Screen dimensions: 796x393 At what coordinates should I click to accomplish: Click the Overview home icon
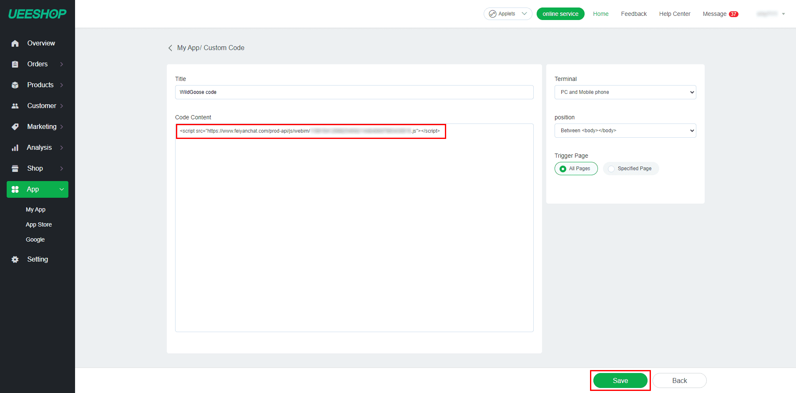coord(15,43)
